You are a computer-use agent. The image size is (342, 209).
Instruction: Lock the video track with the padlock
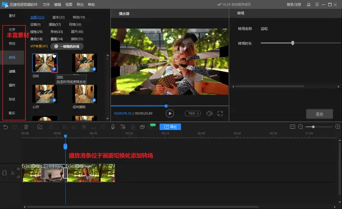pos(12,173)
